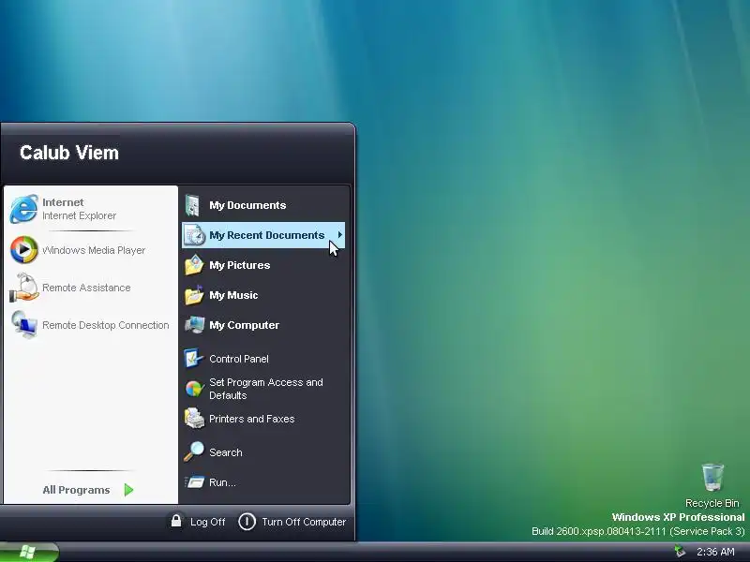Click the Start button on taskbar
Image resolution: width=750 pixels, height=562 pixels.
pyautogui.click(x=30, y=552)
